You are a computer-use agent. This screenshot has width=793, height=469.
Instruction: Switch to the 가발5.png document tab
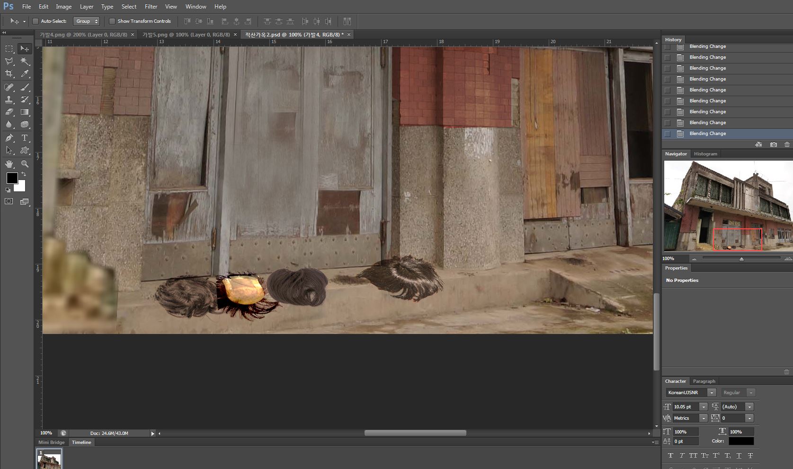click(186, 35)
